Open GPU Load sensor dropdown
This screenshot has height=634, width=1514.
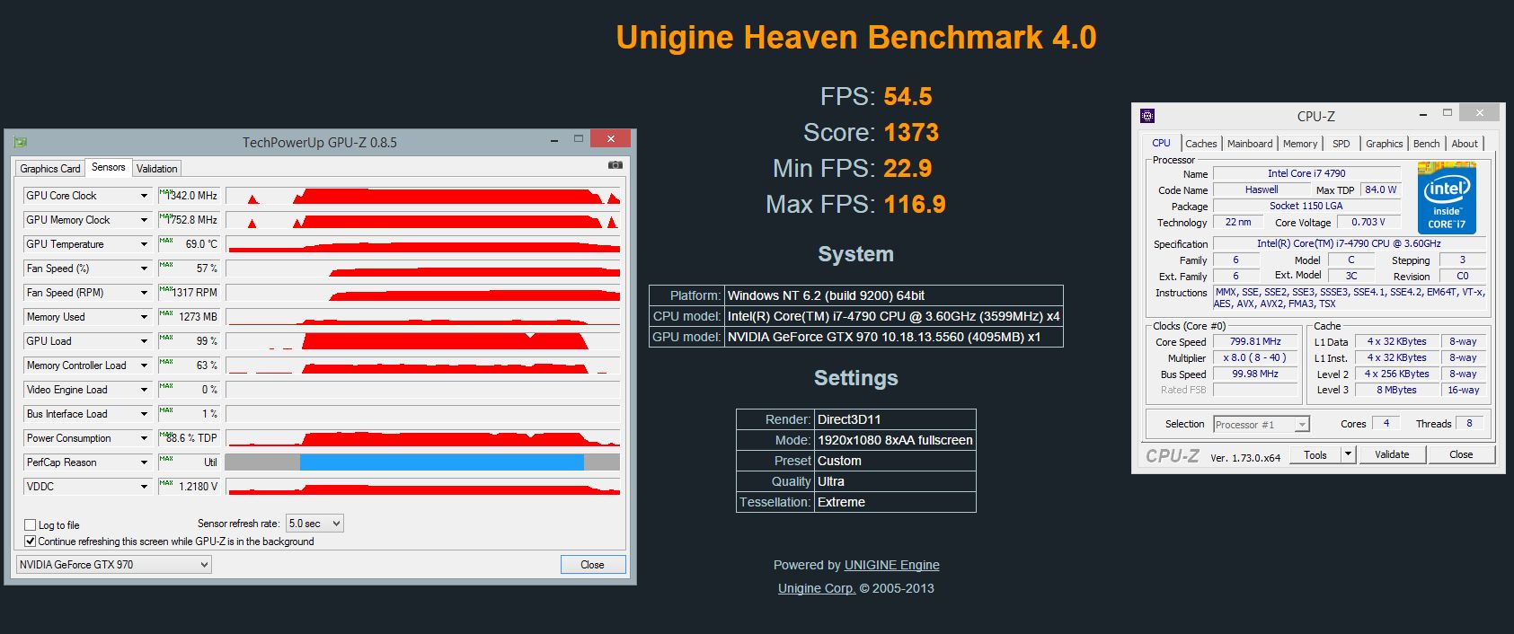point(144,341)
